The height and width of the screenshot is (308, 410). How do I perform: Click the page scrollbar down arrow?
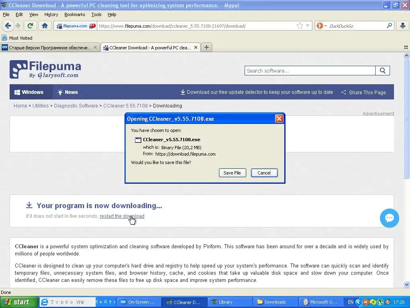[x=406, y=284]
